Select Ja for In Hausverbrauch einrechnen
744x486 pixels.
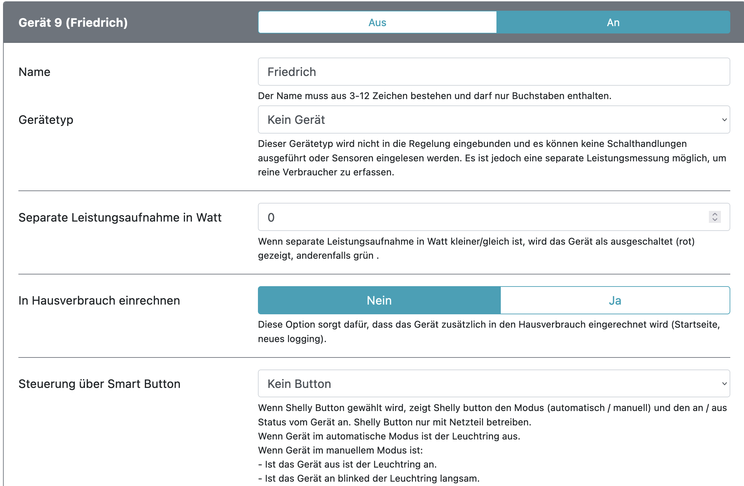pos(615,300)
